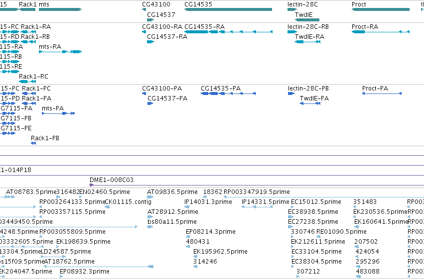Select the CG14535-RA transcript
Image resolution: width=424 pixels, height=279 pixels.
(228, 32)
